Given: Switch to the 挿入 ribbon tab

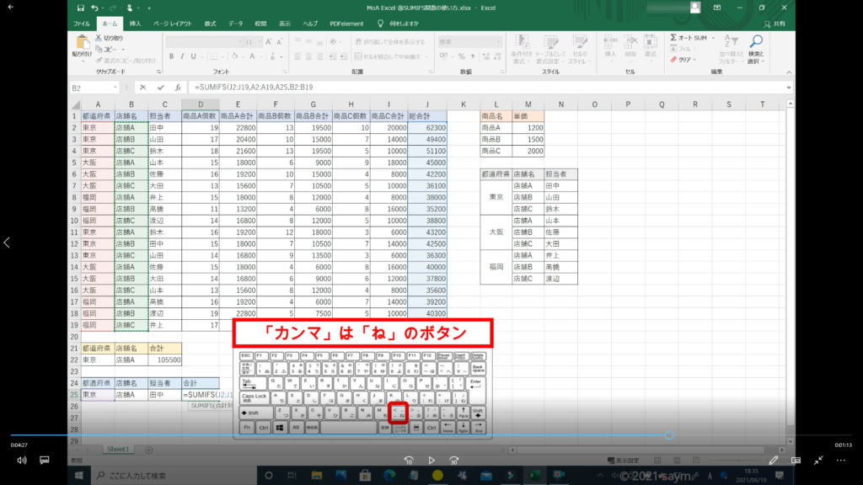Looking at the screenshot, I should tap(135, 24).
